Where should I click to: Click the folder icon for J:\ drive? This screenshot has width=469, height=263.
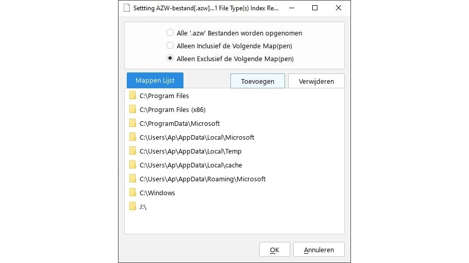(x=132, y=206)
